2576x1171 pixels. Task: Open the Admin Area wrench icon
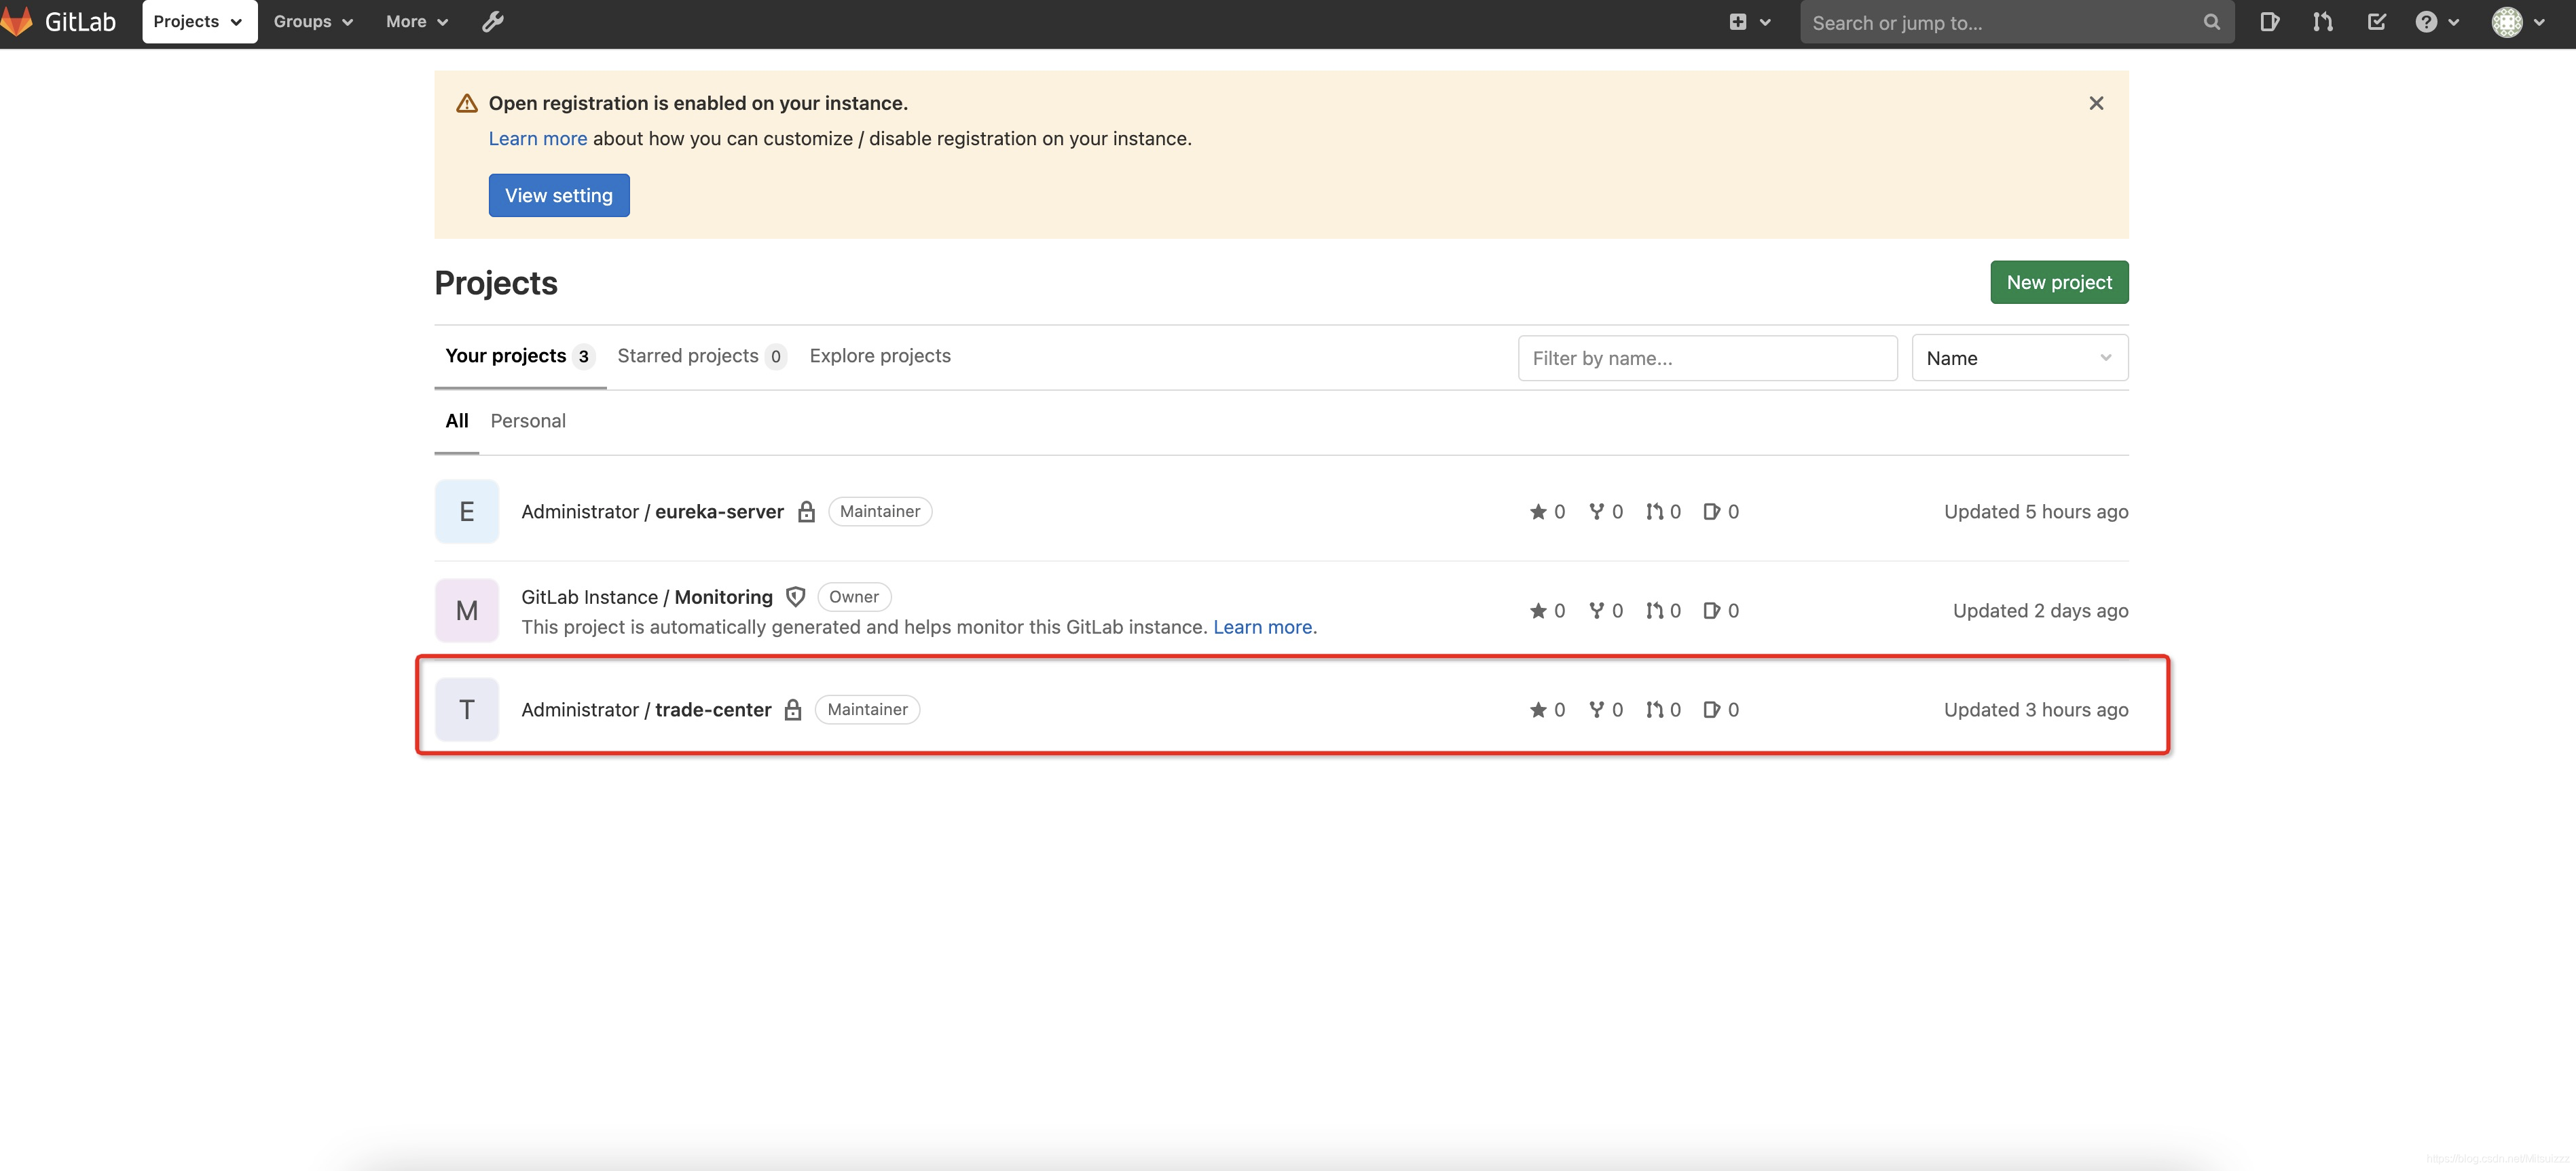(x=492, y=22)
